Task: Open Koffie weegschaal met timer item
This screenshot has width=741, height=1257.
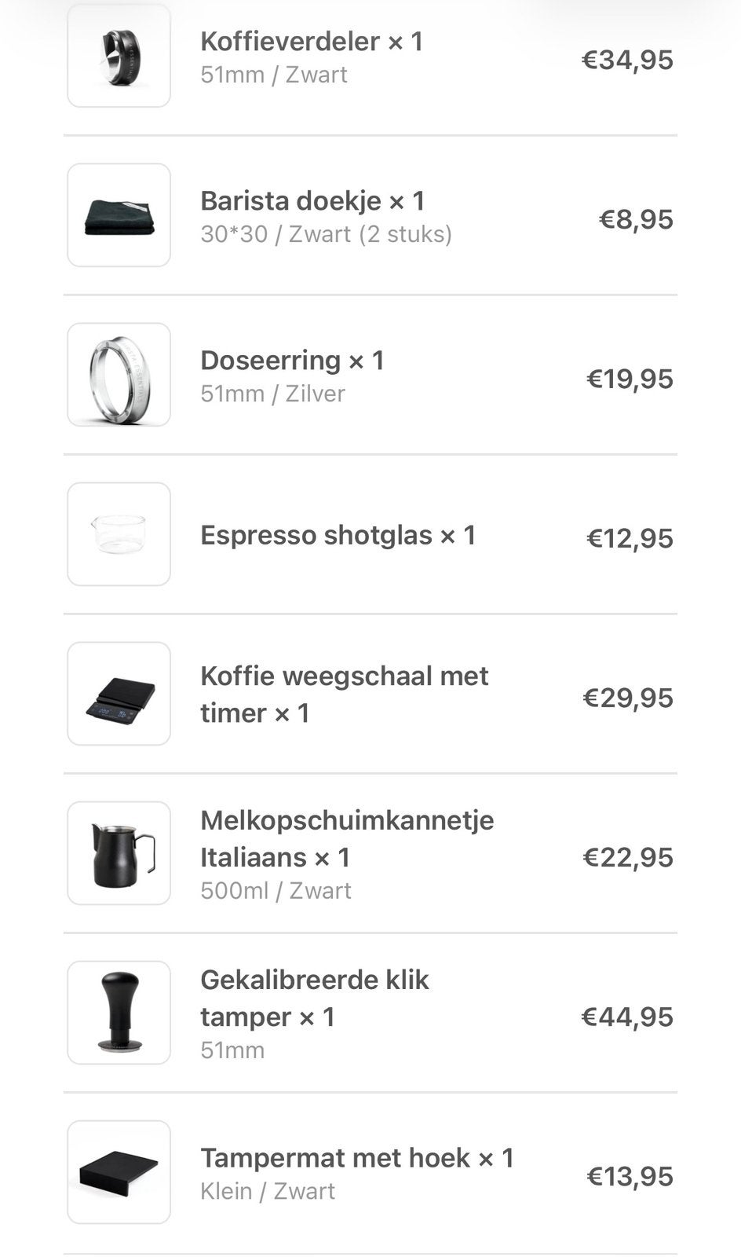Action: click(344, 694)
